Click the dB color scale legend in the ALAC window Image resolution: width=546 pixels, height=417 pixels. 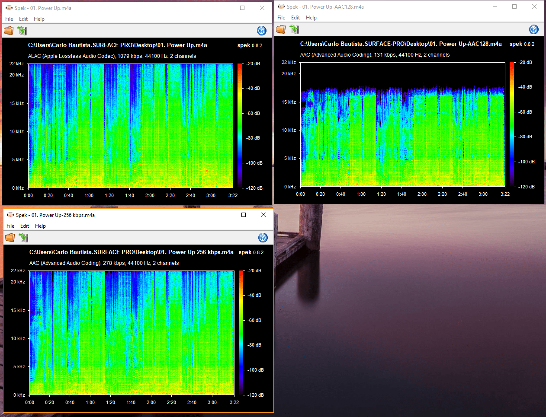240,125
